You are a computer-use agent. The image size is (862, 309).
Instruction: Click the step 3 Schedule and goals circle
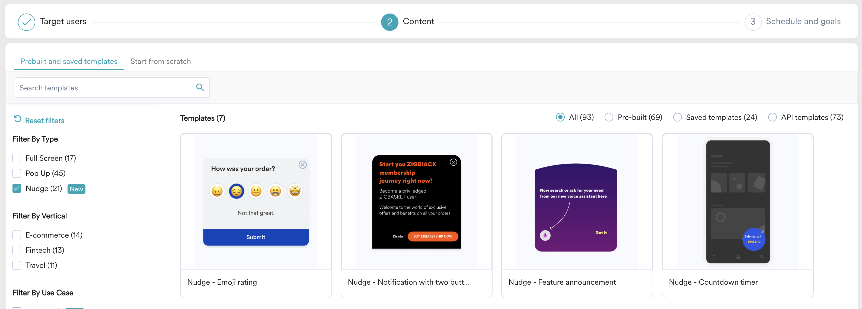(x=753, y=22)
